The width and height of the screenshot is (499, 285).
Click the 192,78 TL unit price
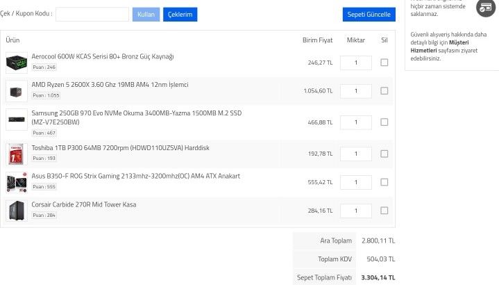click(x=320, y=154)
